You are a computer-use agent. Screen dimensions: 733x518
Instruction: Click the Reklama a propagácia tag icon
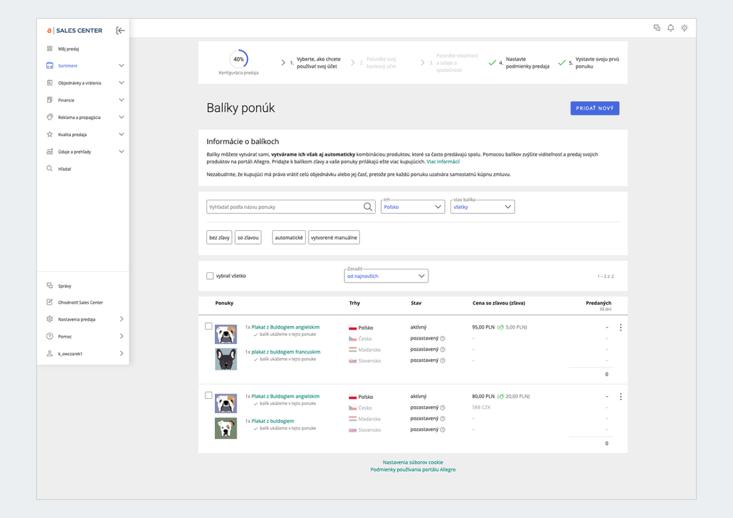[x=49, y=117]
